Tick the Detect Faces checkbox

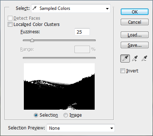(x=10, y=18)
